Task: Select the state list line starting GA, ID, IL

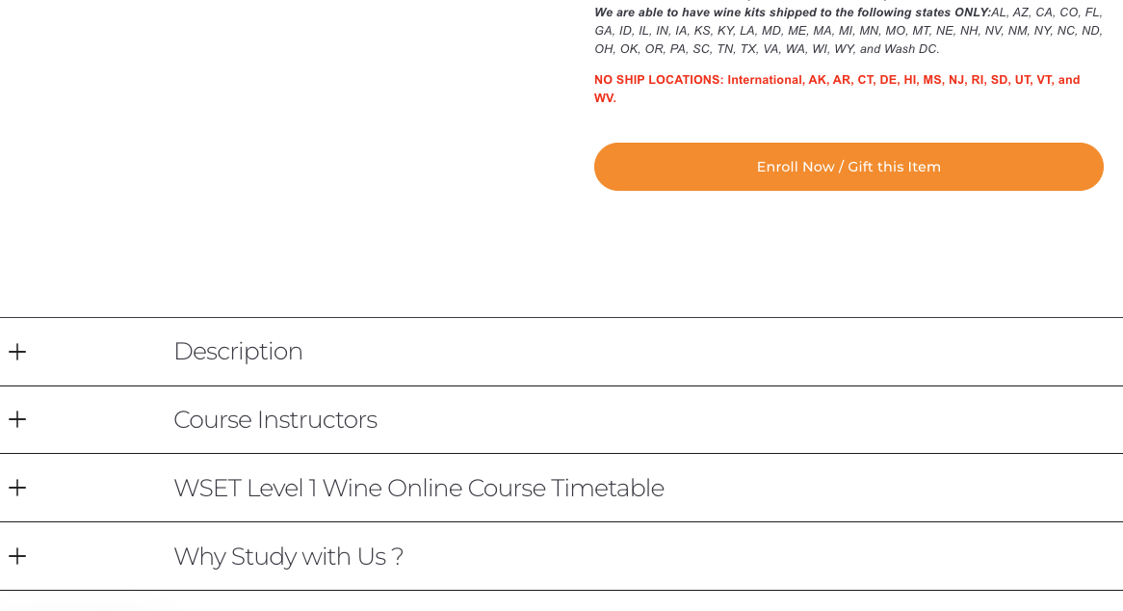Action: pyautogui.click(x=848, y=31)
